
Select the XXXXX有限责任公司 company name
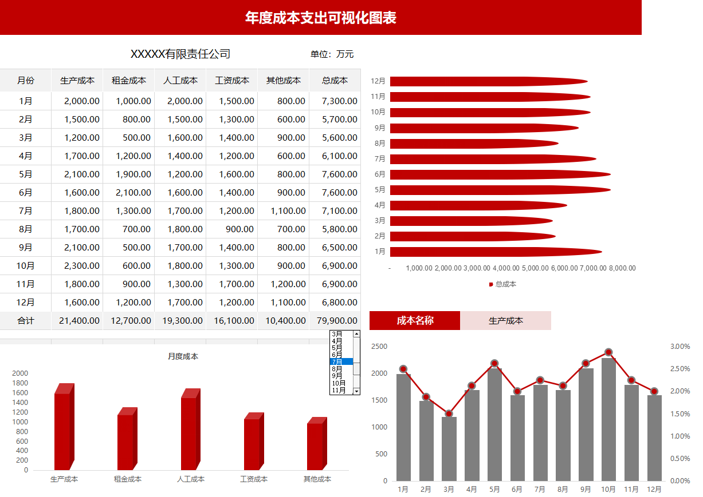point(180,54)
